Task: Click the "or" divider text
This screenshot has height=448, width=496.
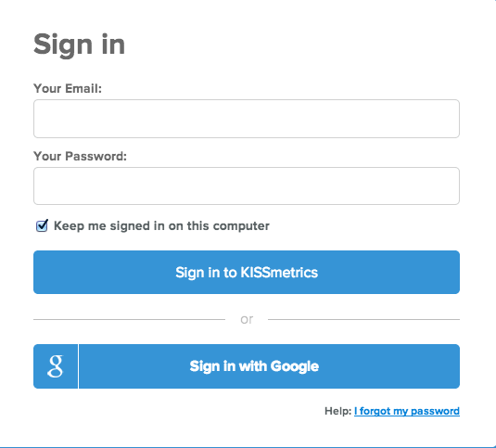Action: pos(247,319)
